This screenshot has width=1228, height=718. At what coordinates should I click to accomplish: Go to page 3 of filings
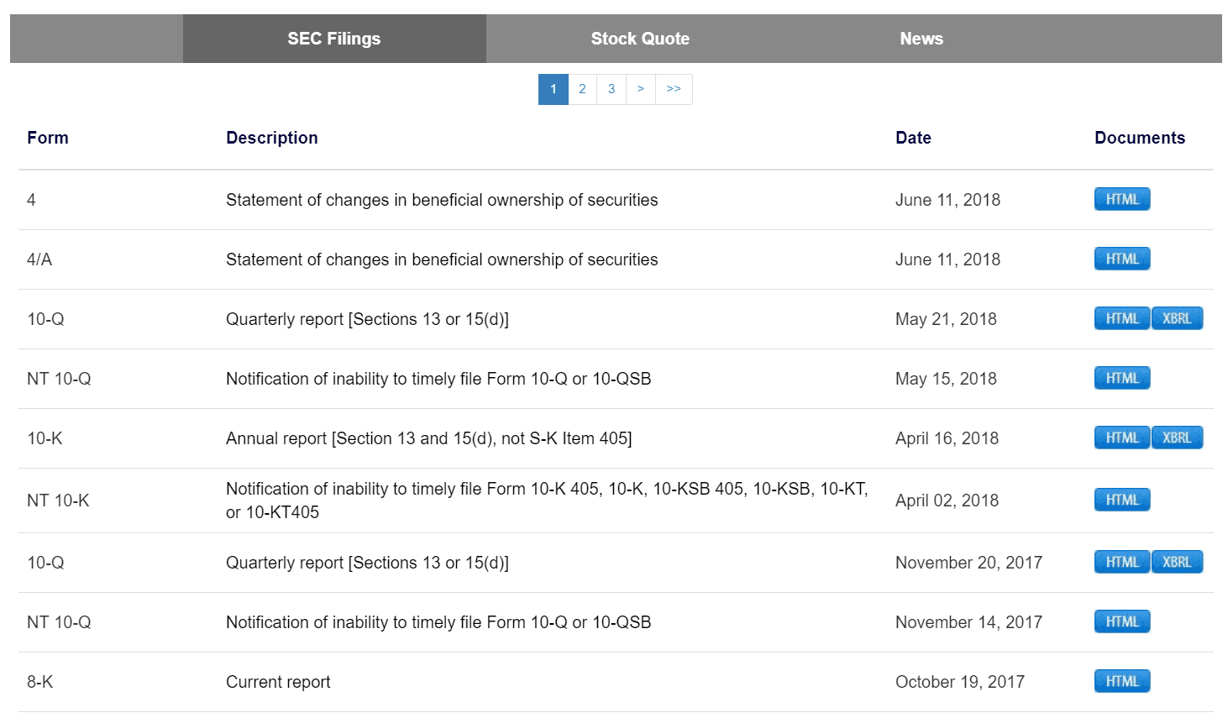pyautogui.click(x=611, y=89)
